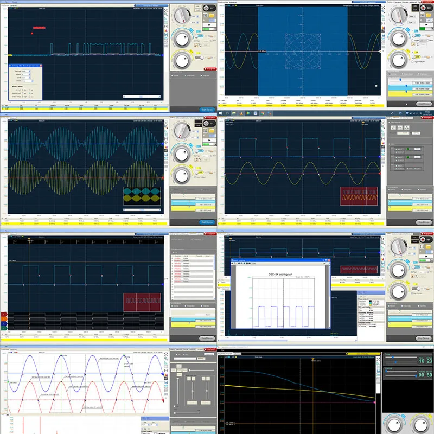This screenshot has width=434, height=434.
Task: Open File menu in paperless recorder window
Action: 222,350
